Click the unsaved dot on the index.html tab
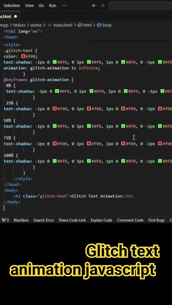The width and height of the screenshot is (172, 305). click(x=16, y=17)
